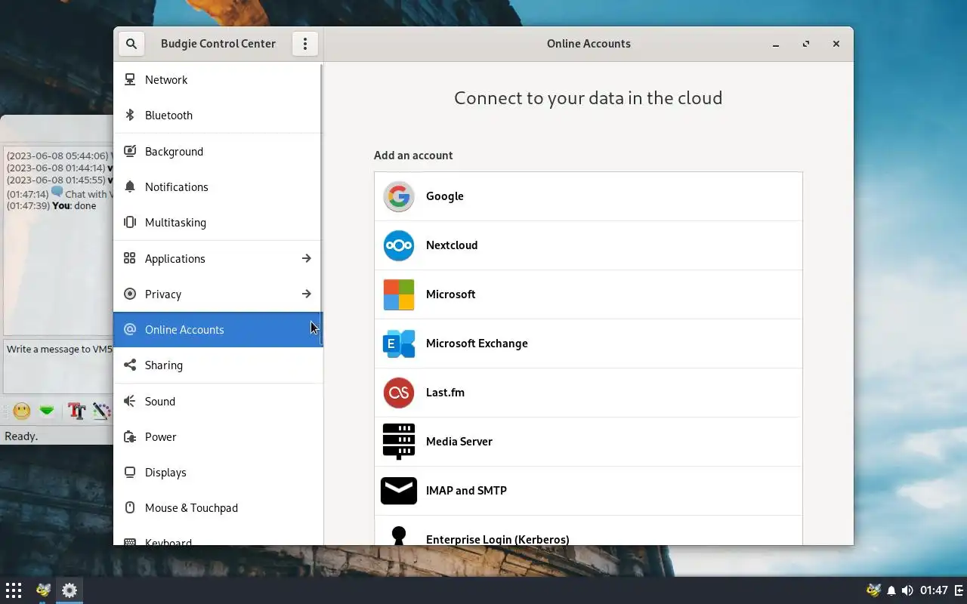Click the Displays monitor icon in sidebar
Screen dimensions: 967x604
click(x=130, y=472)
